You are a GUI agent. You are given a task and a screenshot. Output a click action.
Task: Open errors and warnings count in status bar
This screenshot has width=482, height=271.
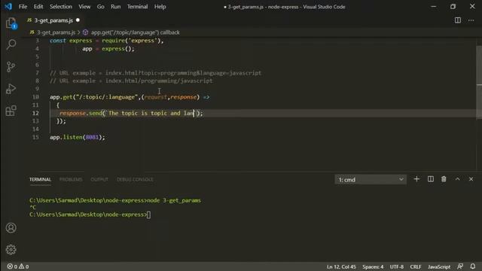click(x=18, y=266)
